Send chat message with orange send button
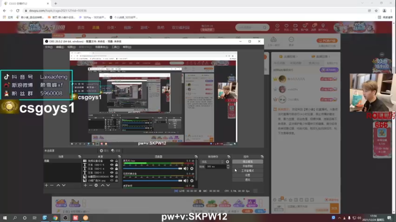This screenshot has width=396, height=222. (x=334, y=208)
